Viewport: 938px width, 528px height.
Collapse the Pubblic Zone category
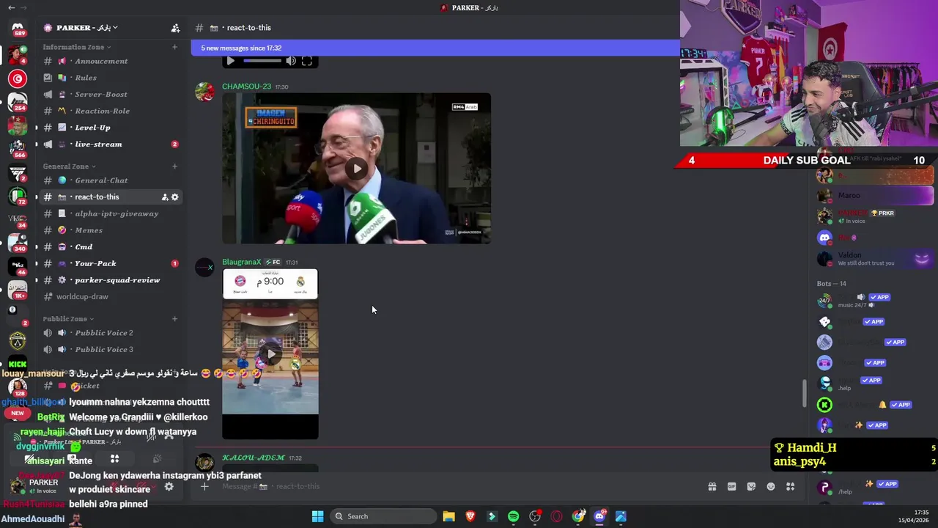[x=68, y=319]
